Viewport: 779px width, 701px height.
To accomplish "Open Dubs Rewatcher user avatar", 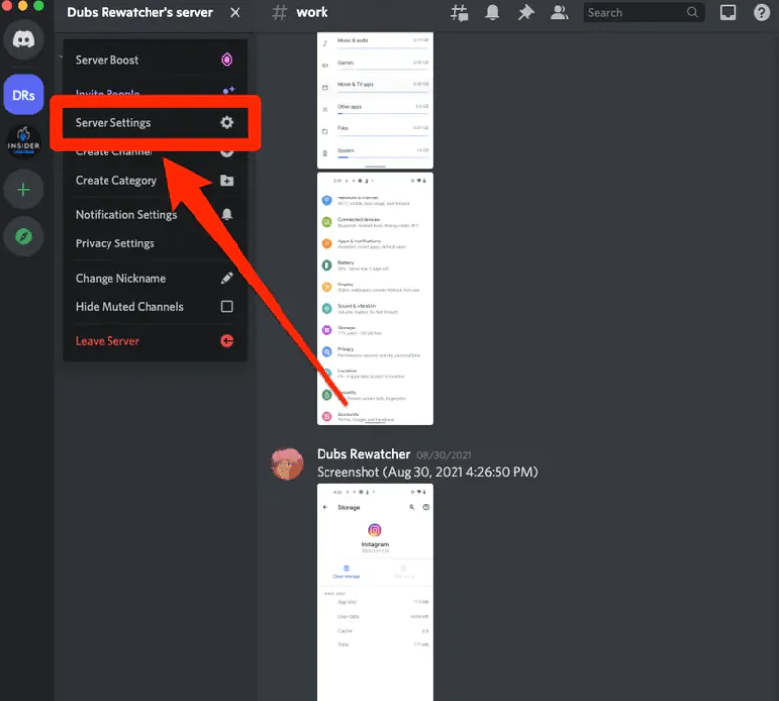I will coord(287,463).
